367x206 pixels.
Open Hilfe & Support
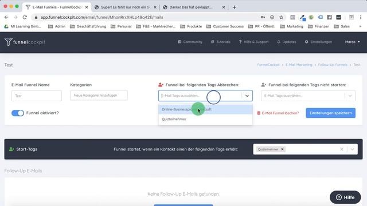253,42
